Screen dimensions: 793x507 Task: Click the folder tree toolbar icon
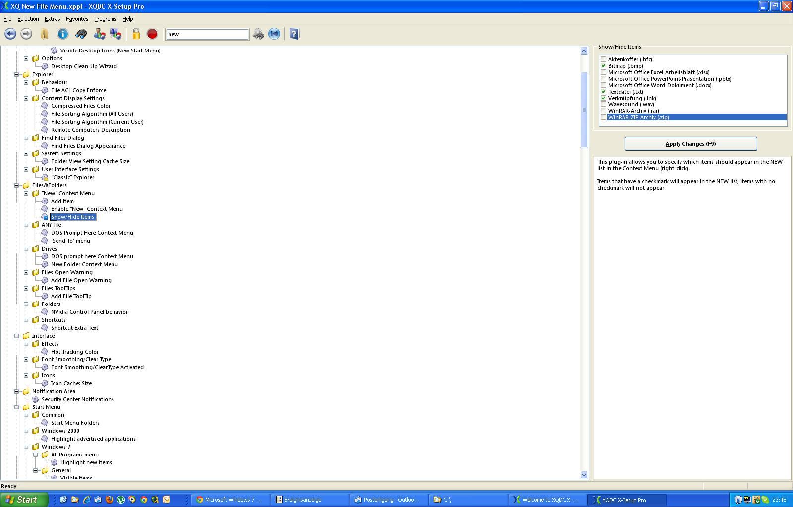(45, 34)
